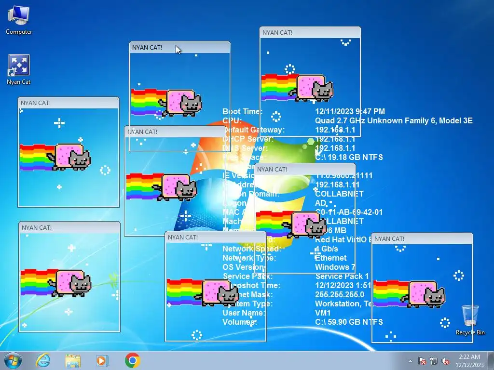The width and height of the screenshot is (494, 370).
Task: Open the network status tray icon
Action: pyautogui.click(x=434, y=361)
